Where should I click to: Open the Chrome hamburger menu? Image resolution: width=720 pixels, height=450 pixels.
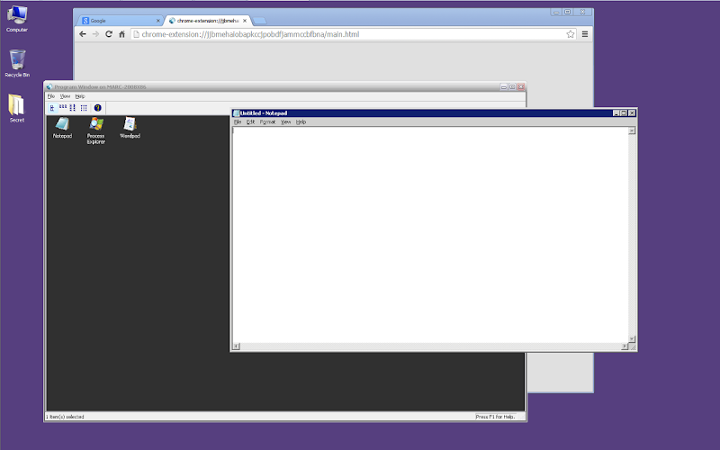[x=585, y=34]
